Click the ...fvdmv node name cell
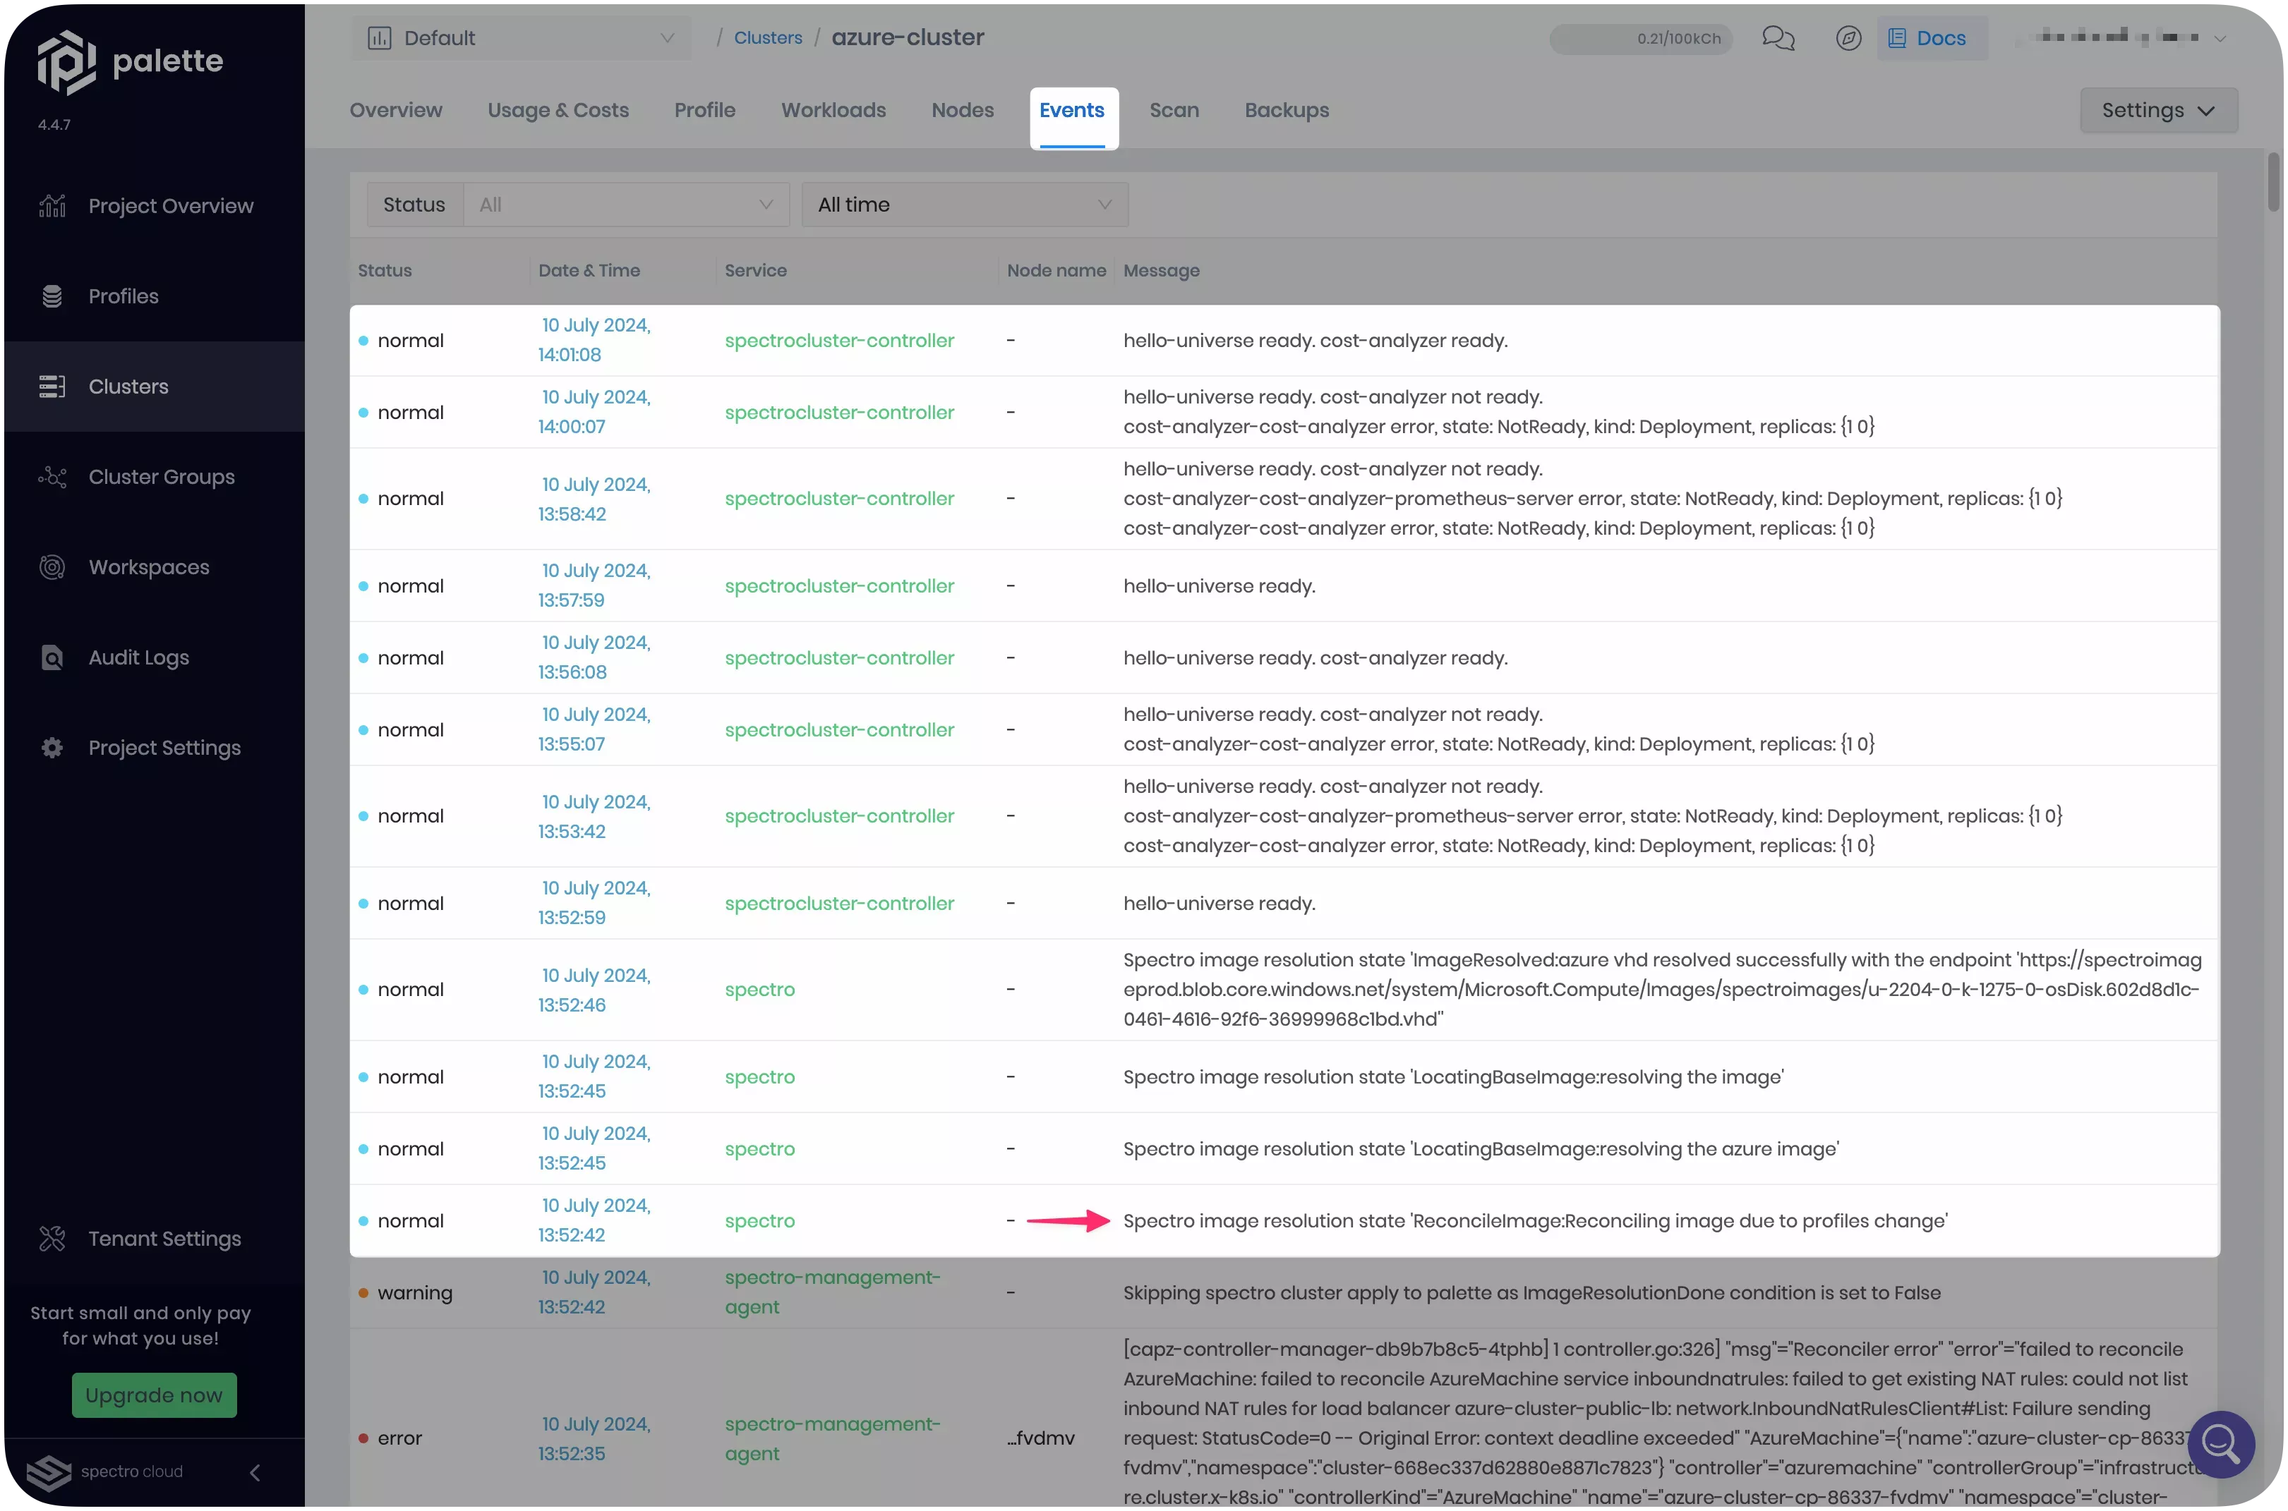2288x1511 pixels. click(x=1041, y=1439)
